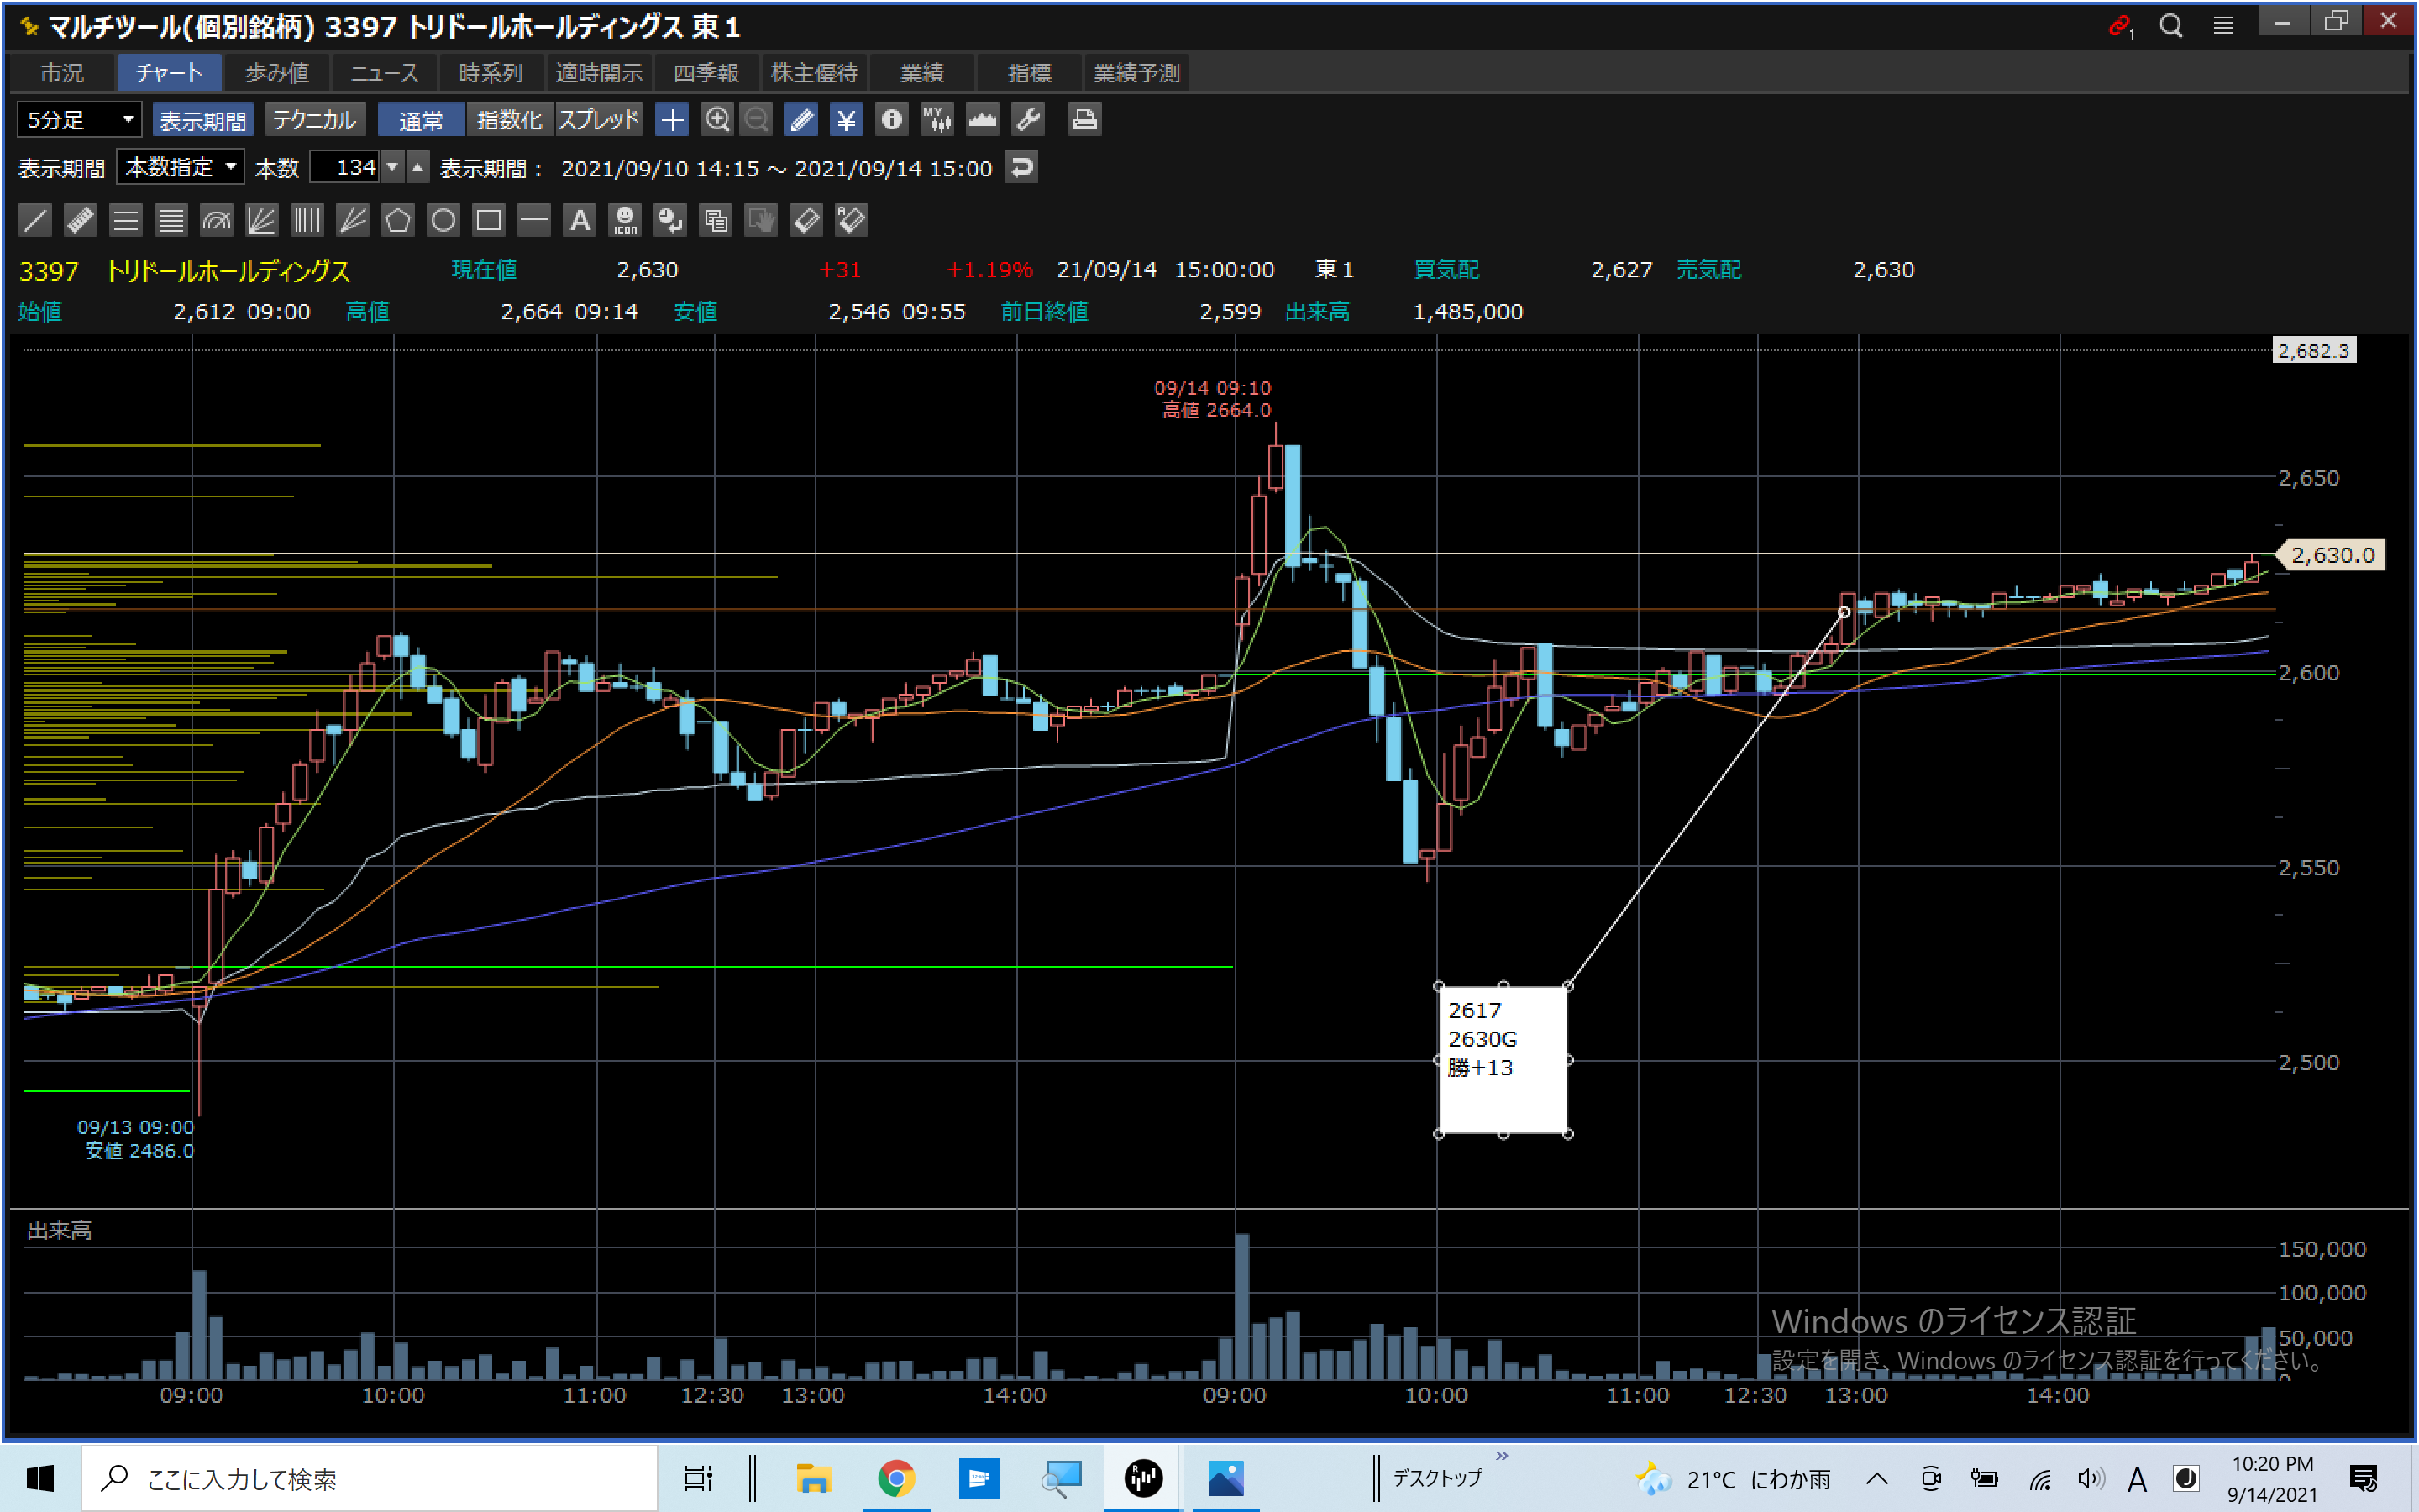
Task: Select the pentagon shape drawing tool
Action: click(398, 220)
